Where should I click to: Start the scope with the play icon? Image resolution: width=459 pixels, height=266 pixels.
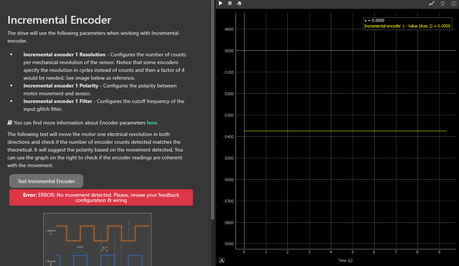pos(220,3)
